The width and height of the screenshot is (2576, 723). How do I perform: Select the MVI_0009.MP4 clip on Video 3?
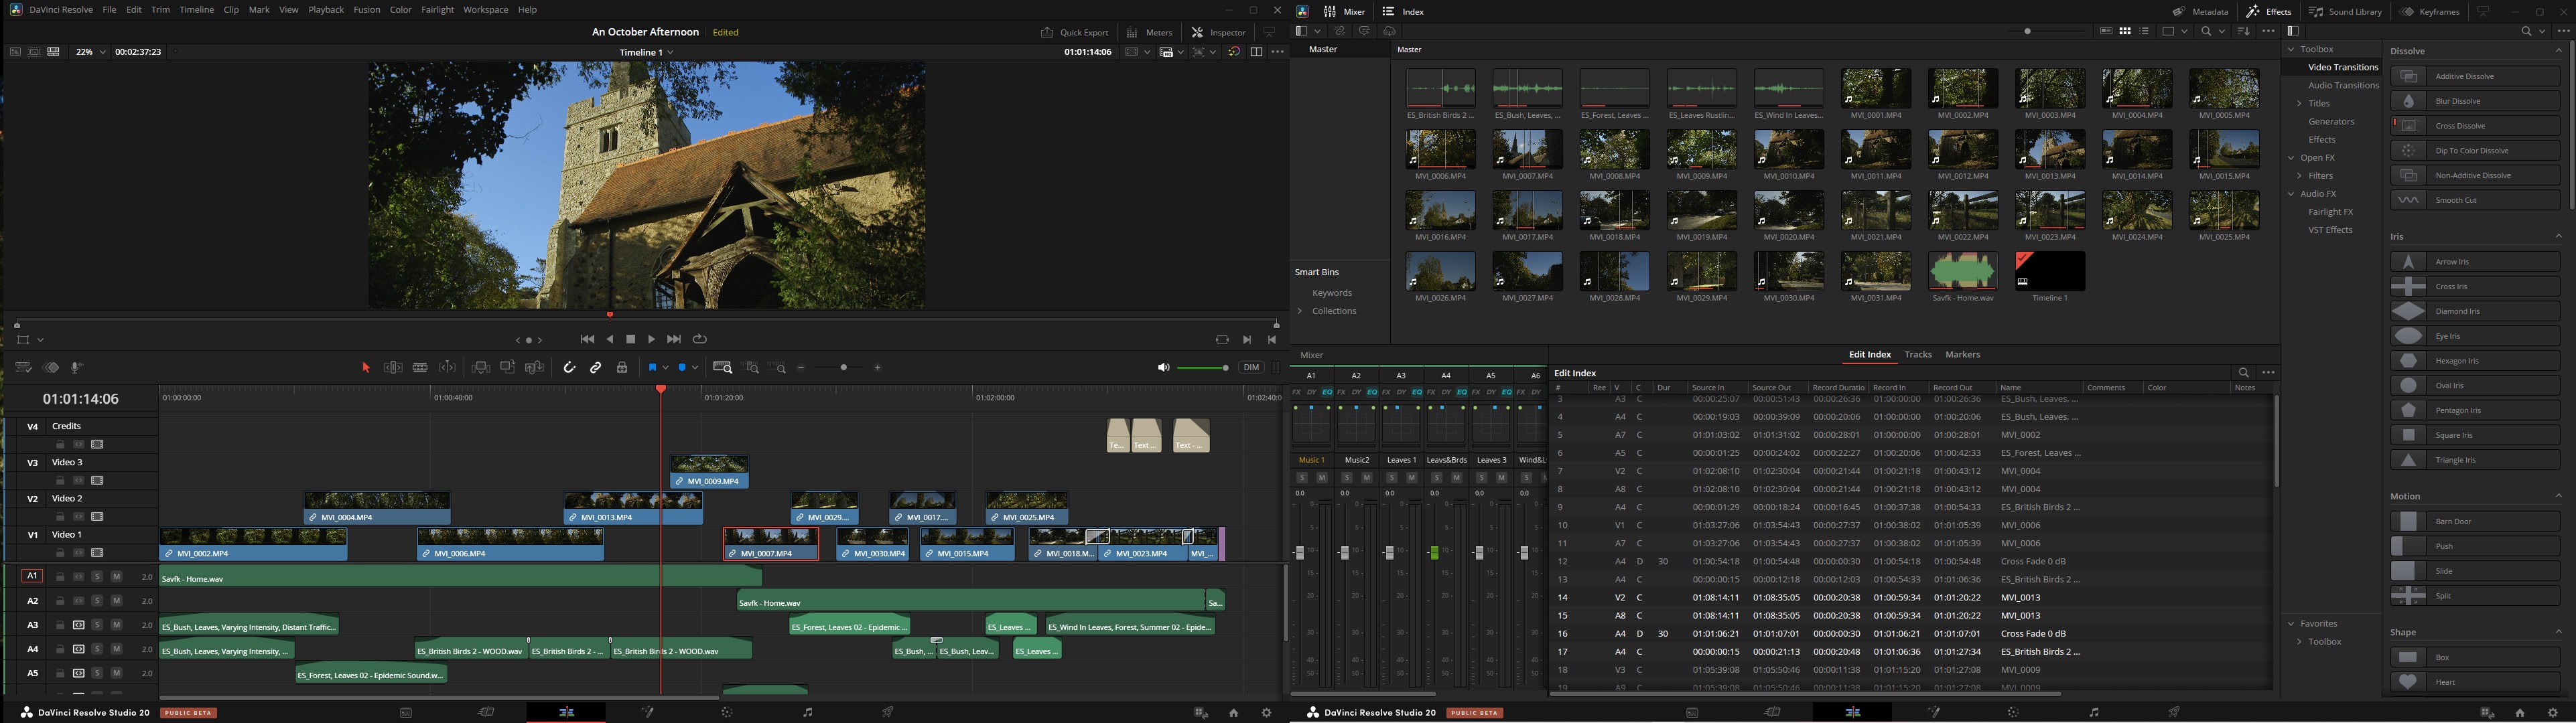[x=709, y=473]
